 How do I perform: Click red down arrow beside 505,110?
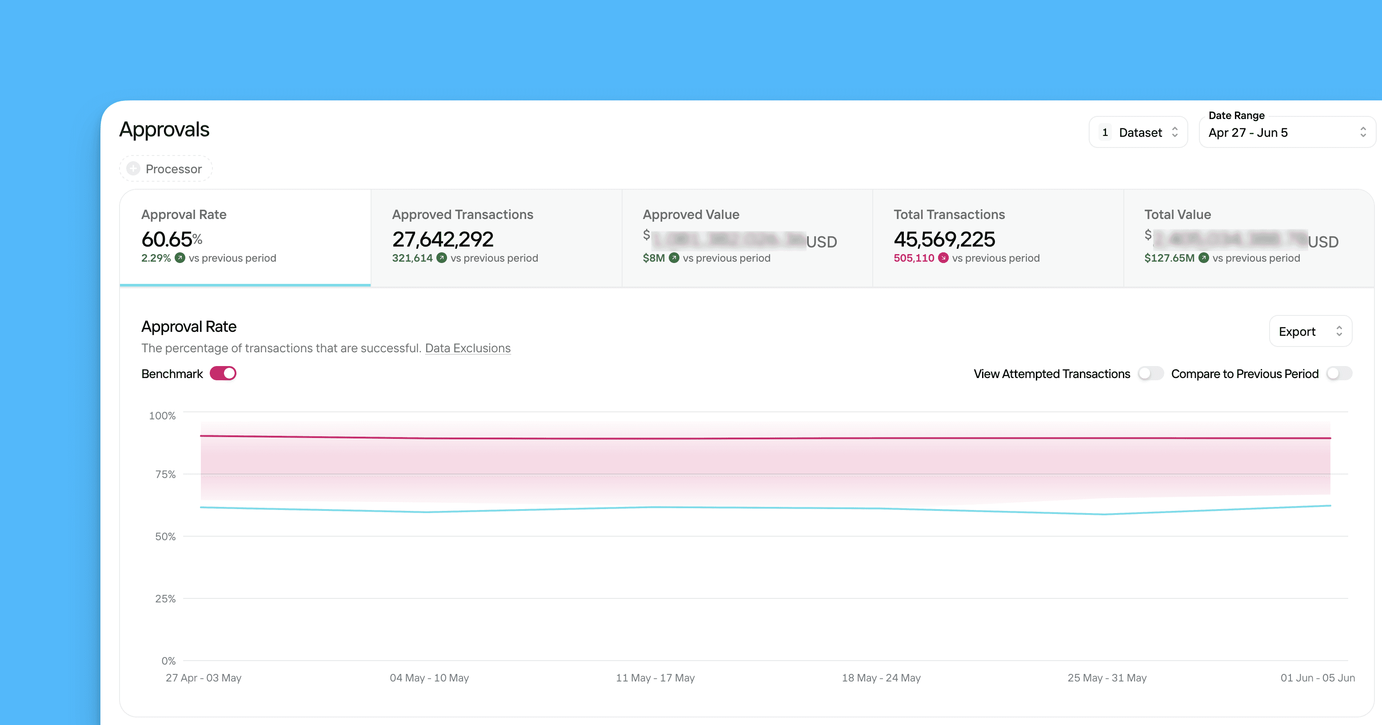click(943, 258)
